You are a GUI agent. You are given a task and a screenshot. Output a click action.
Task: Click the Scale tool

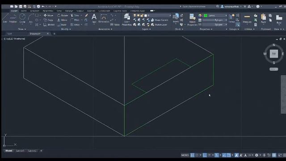click(62, 25)
